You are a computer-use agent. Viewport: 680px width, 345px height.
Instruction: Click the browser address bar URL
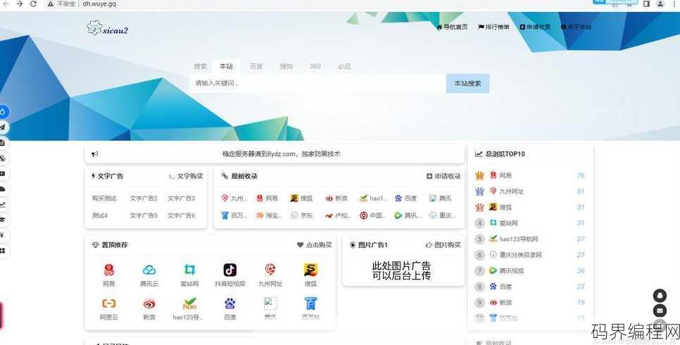(99, 4)
